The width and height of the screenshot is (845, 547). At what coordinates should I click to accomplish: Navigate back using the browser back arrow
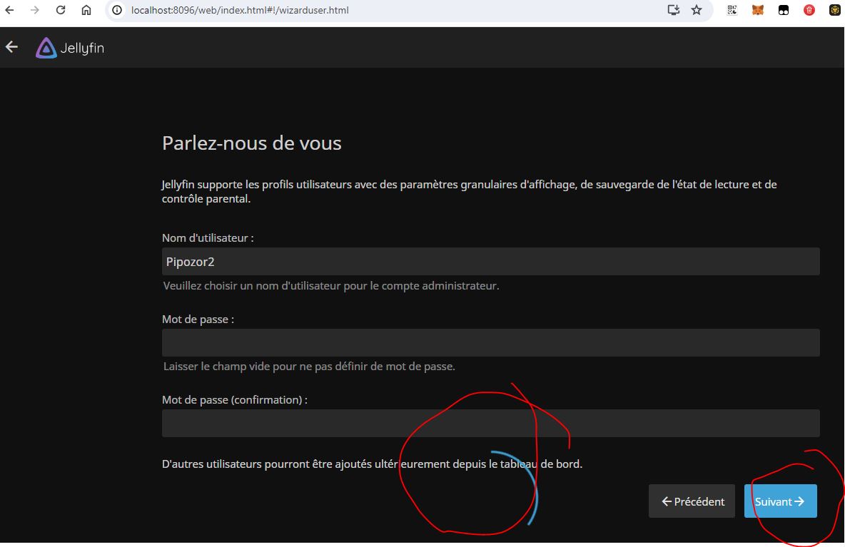tap(9, 10)
